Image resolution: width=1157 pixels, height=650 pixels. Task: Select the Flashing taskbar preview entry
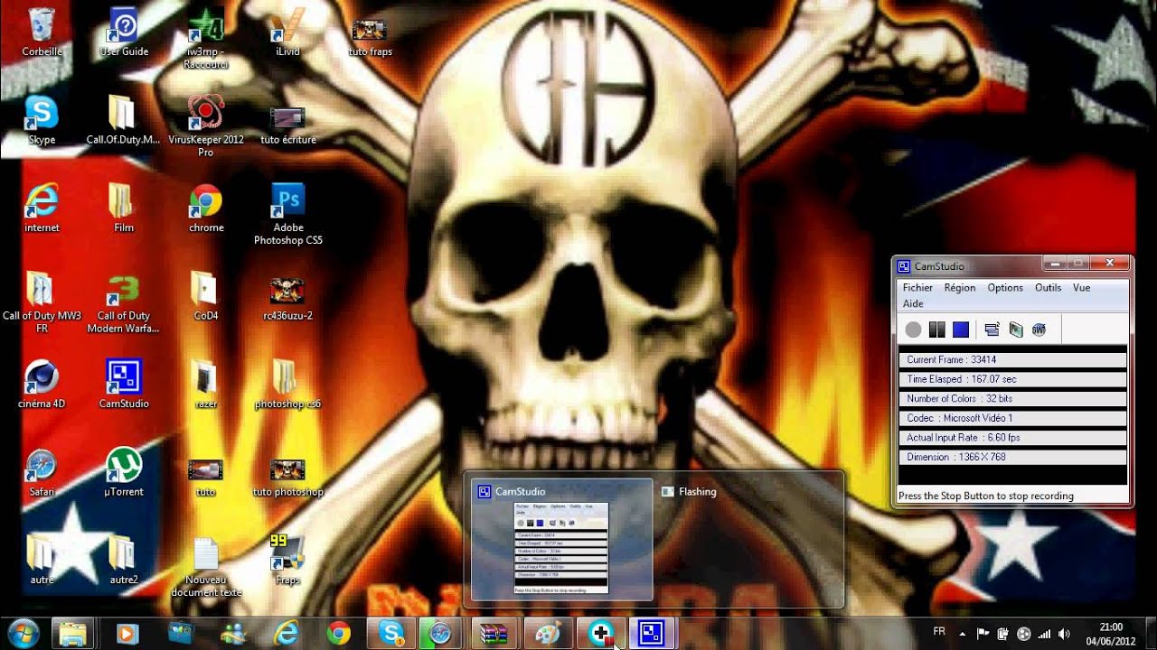pyautogui.click(x=697, y=492)
